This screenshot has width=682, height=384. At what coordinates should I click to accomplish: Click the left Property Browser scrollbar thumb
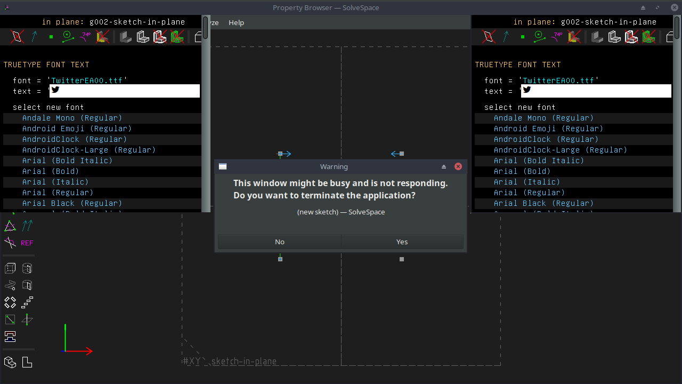click(206, 28)
